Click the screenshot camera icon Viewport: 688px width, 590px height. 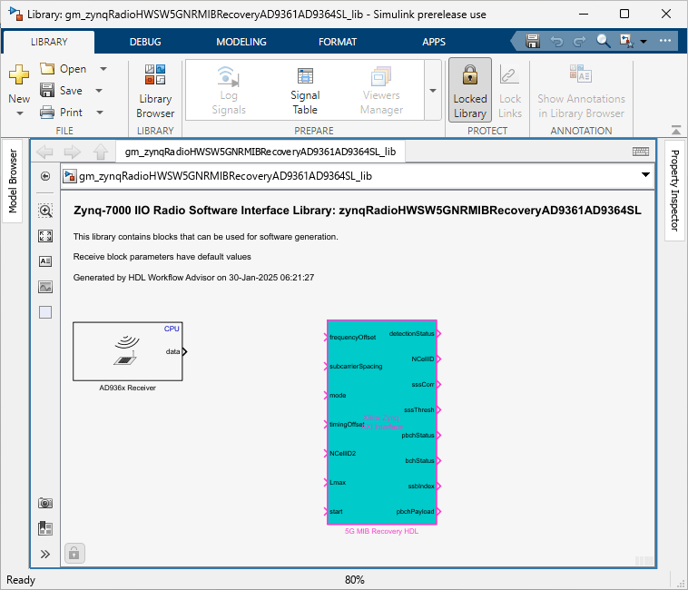(45, 503)
